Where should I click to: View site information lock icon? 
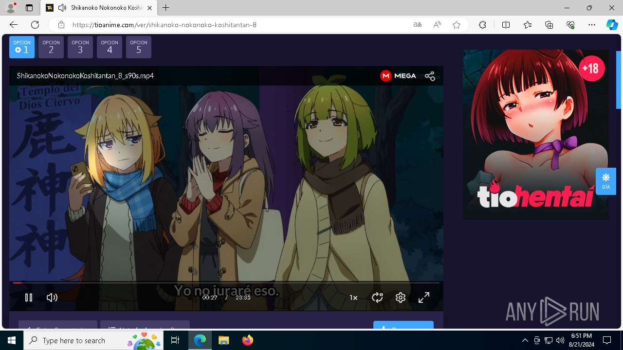[61, 25]
